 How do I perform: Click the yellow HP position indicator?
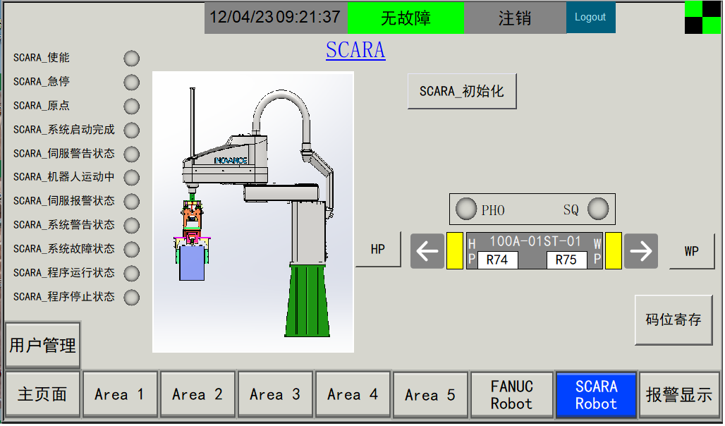(455, 250)
